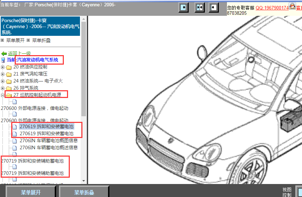Open folder icon of 20 燃油供应控制
The width and height of the screenshot is (302, 197).
(x=9, y=67)
